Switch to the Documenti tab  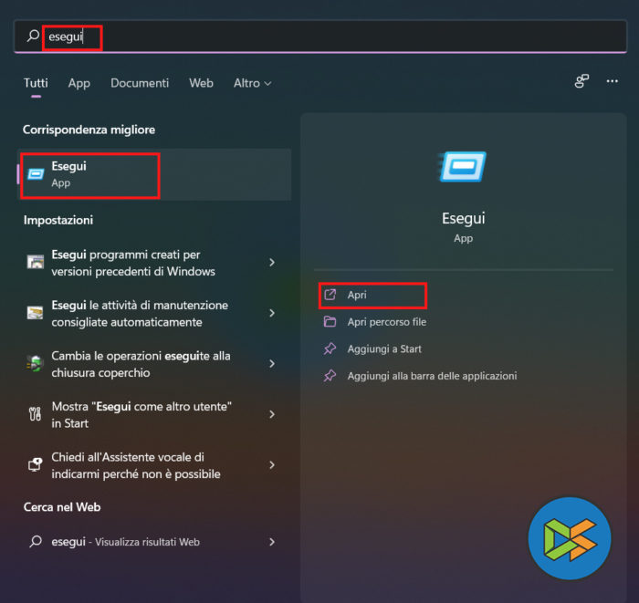(x=140, y=83)
